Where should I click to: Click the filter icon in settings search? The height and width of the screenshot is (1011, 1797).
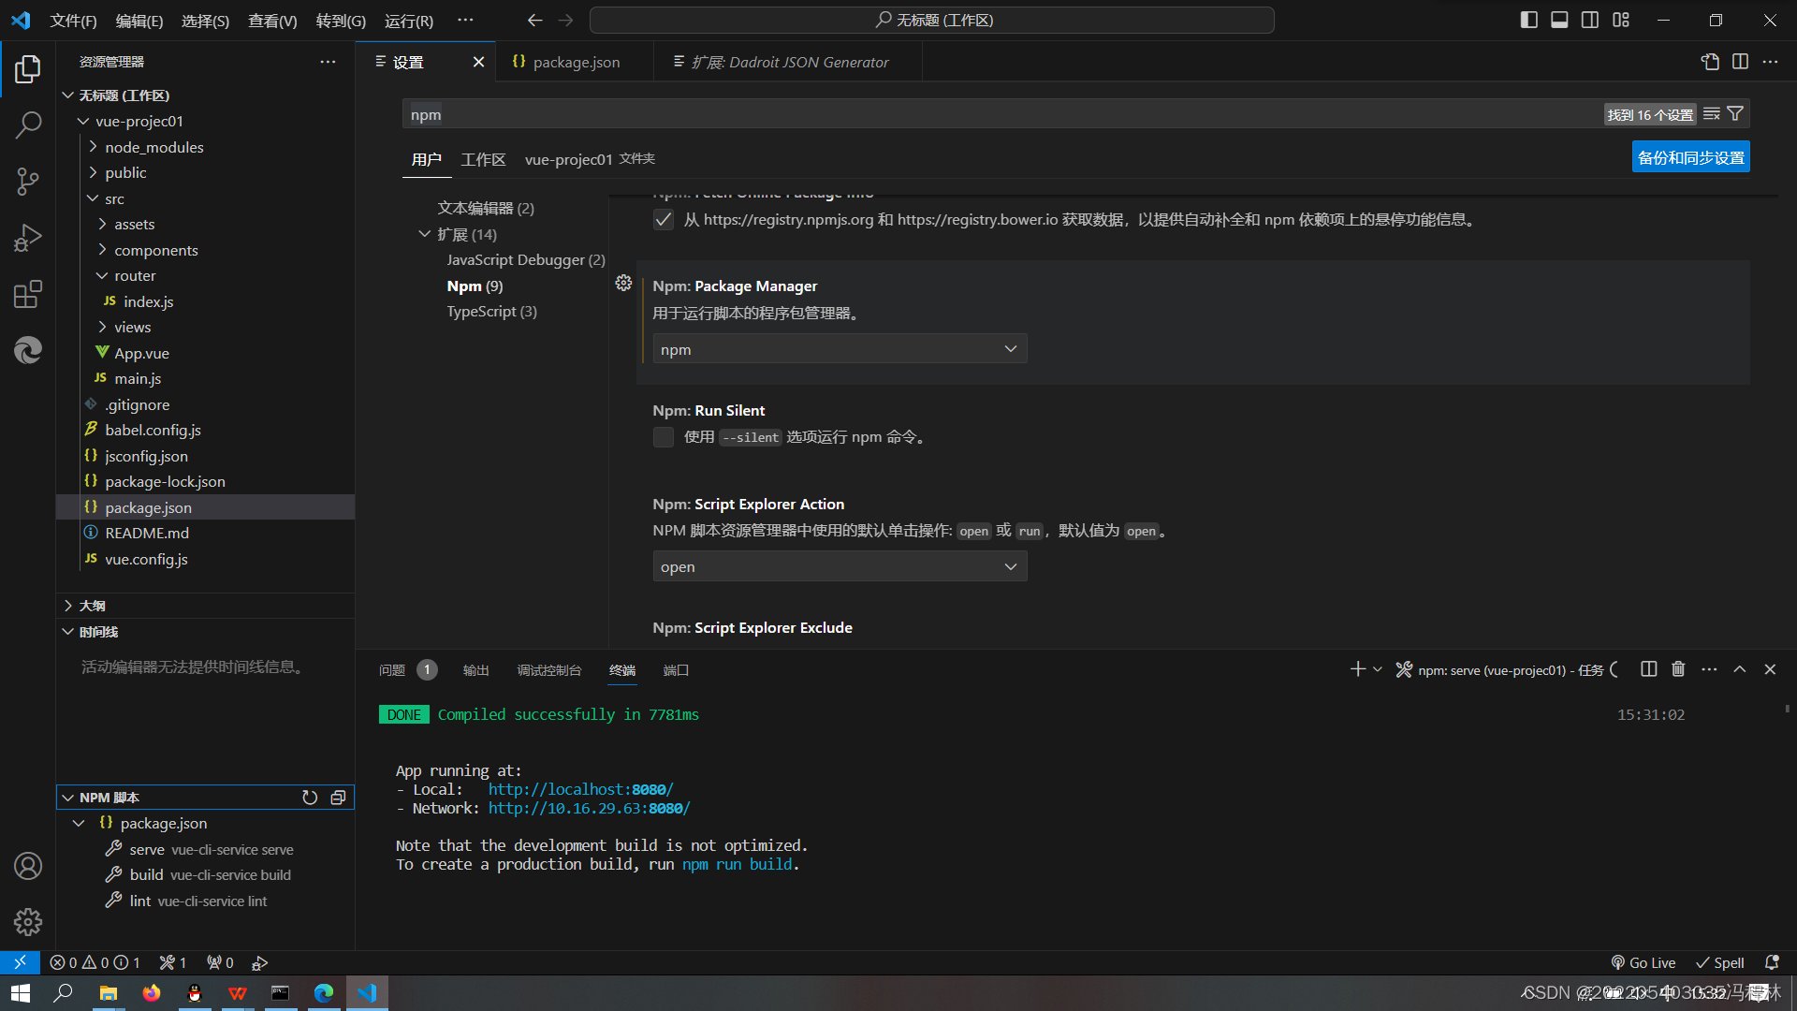click(1735, 114)
